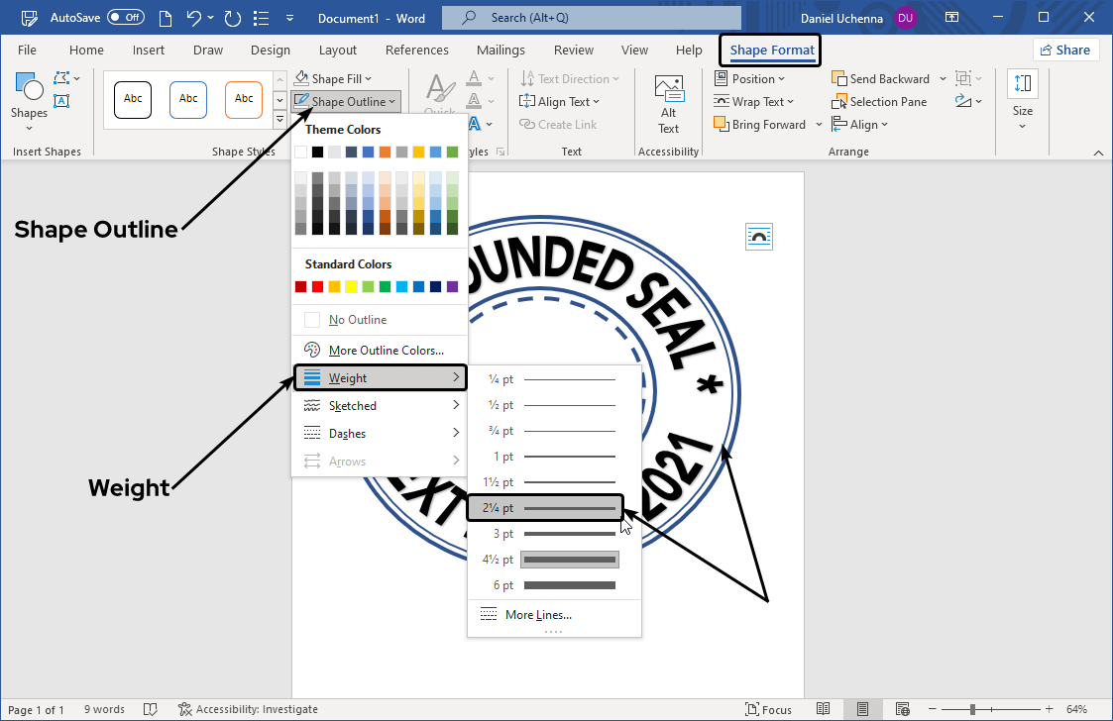Screen dimensions: 1113x721
Task: Select the No Outline option
Action: click(x=358, y=320)
